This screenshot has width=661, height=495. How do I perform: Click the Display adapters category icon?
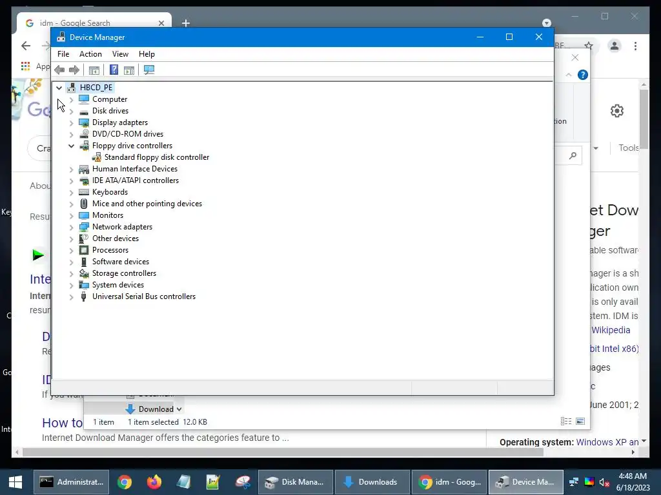tap(84, 122)
